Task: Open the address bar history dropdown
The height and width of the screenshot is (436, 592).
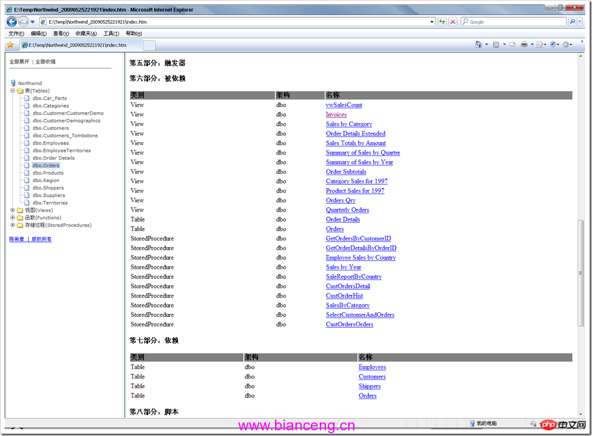Action: click(x=432, y=22)
